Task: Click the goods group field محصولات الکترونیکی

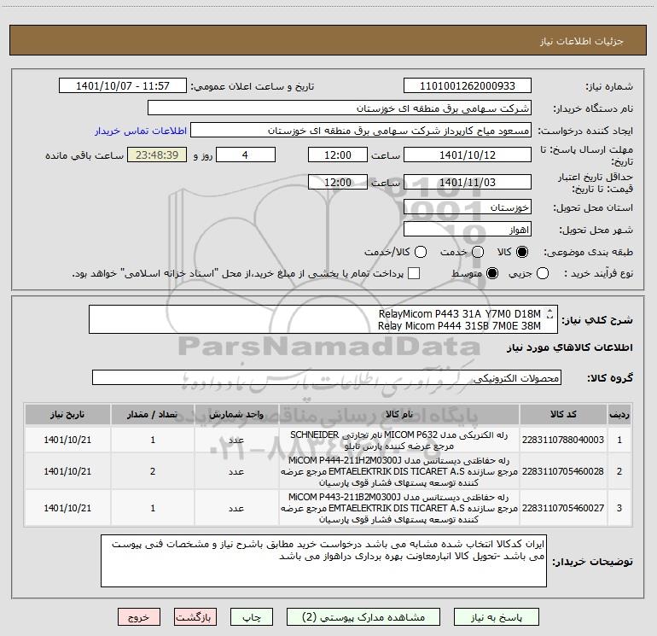Action: tap(327, 377)
